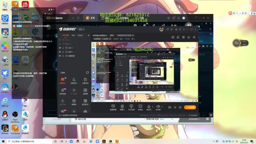Screen dimensions: 256x144
Task: Open the 读弹幕 tool
Action: click(x=85, y=92)
